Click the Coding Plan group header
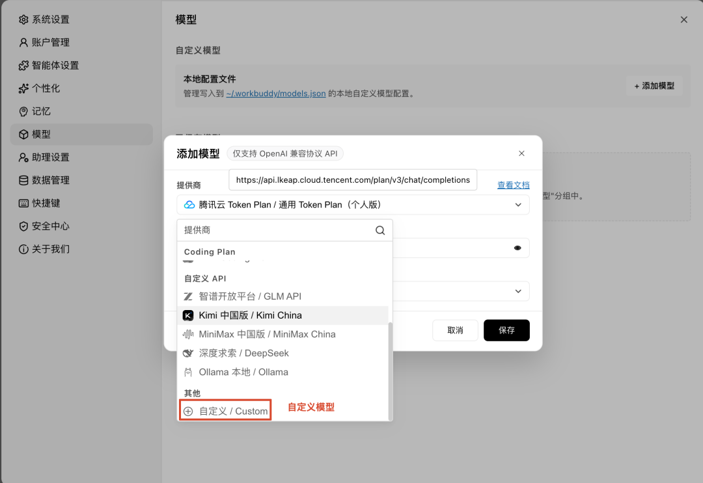 click(x=210, y=252)
